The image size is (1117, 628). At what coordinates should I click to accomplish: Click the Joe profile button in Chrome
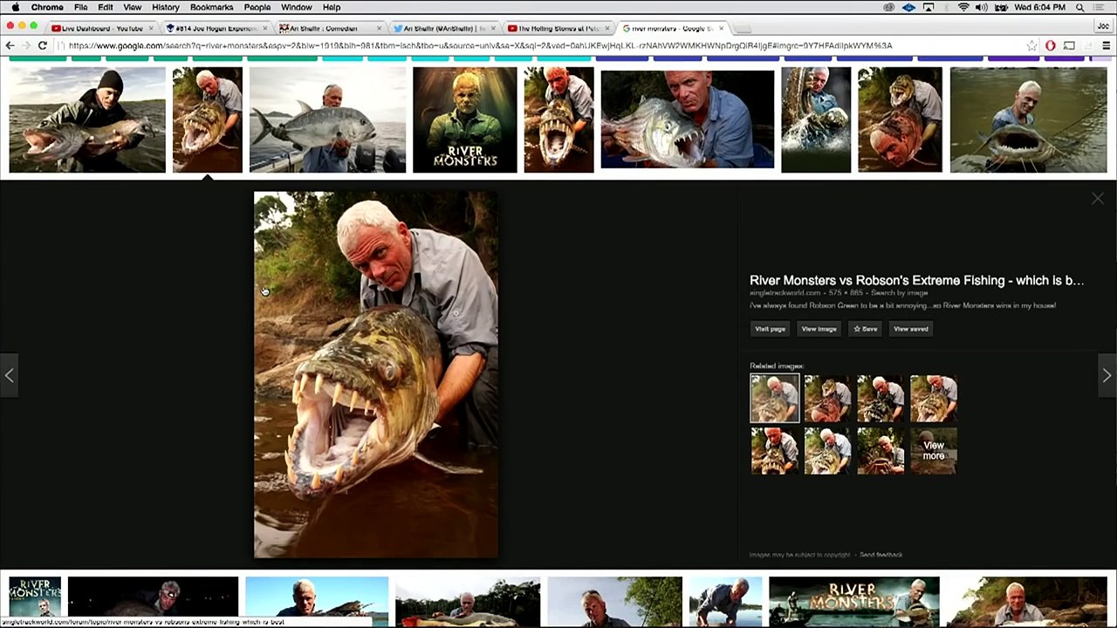pos(1102,26)
